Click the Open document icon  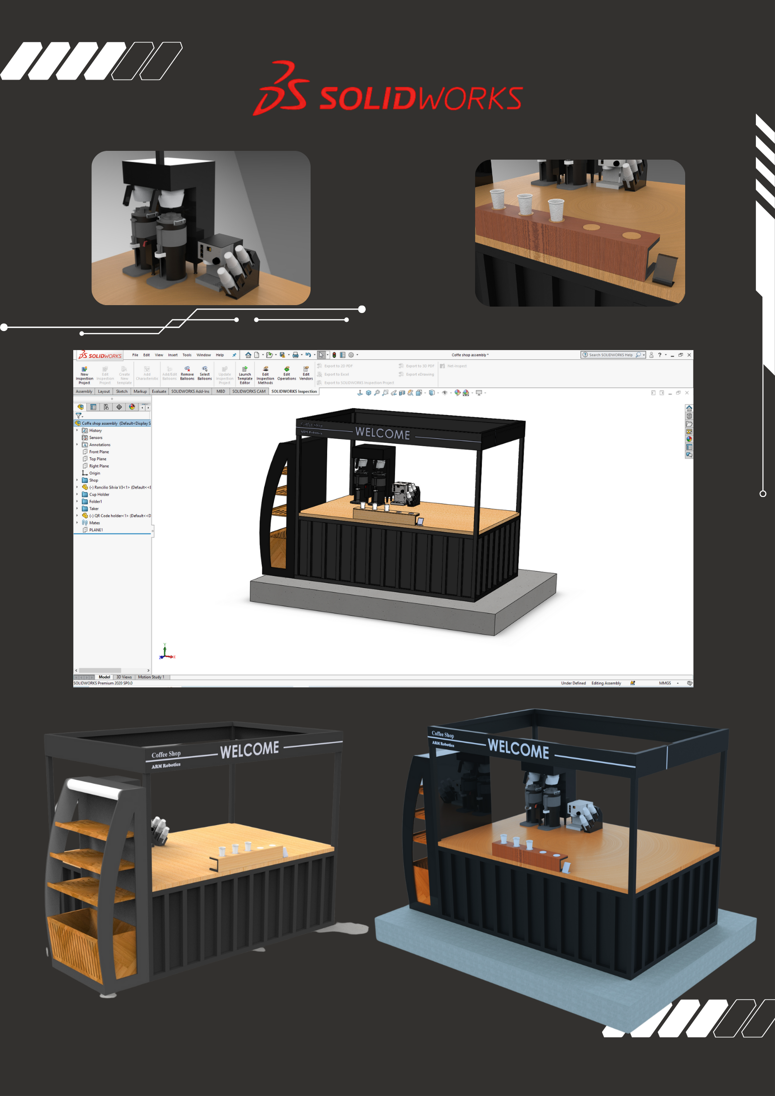point(269,355)
